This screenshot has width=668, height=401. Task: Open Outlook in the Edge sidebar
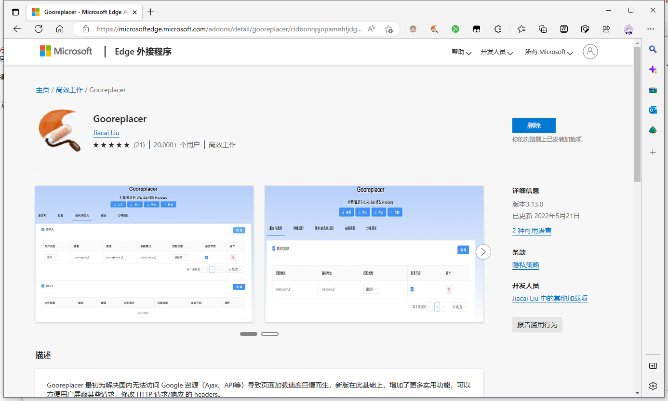(x=653, y=110)
